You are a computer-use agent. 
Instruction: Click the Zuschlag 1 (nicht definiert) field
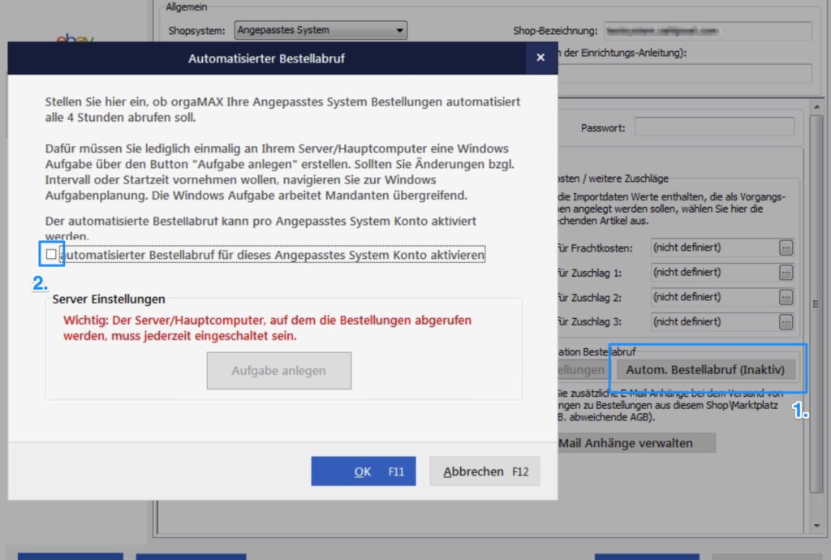pos(714,273)
